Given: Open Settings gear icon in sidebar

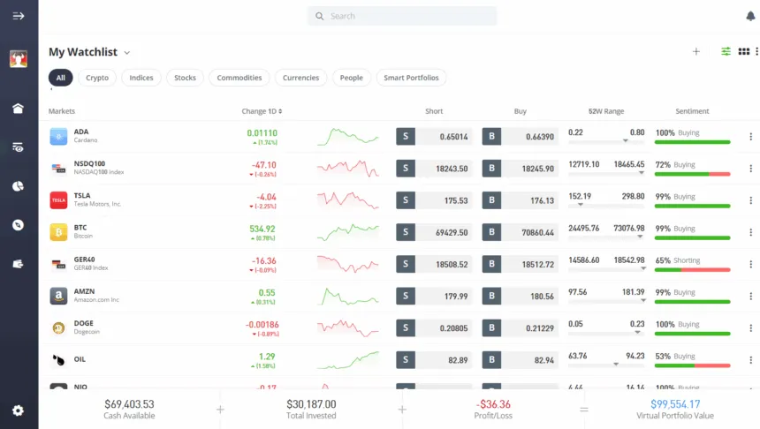Looking at the screenshot, I should pos(18,410).
